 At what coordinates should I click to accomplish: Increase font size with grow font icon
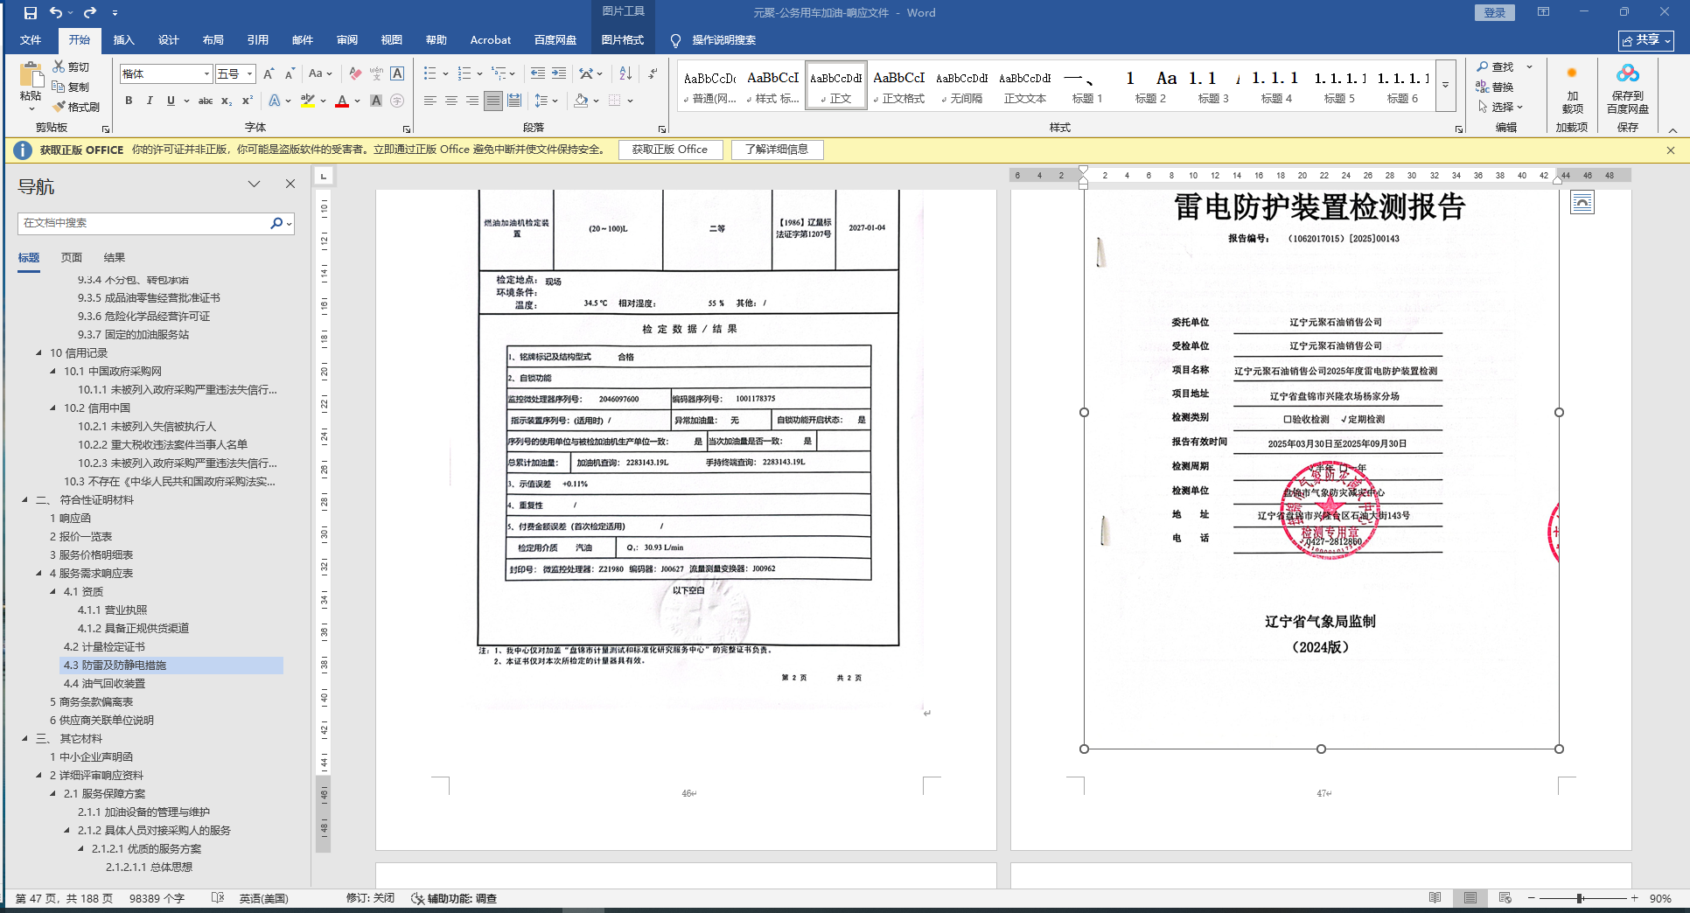tap(269, 73)
